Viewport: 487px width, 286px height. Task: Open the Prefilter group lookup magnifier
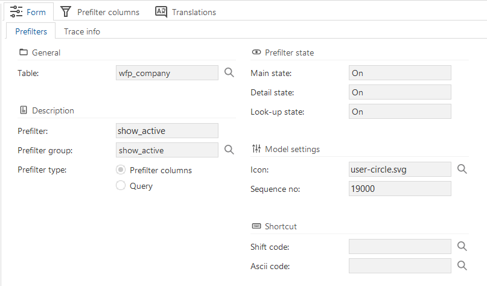[x=229, y=150]
